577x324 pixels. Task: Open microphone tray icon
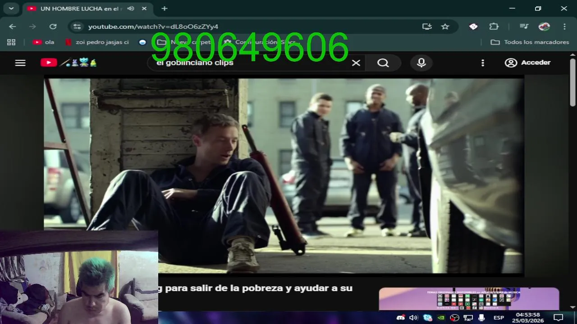click(481, 318)
